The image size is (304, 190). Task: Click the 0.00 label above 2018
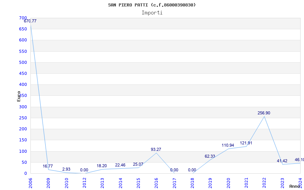192,170
